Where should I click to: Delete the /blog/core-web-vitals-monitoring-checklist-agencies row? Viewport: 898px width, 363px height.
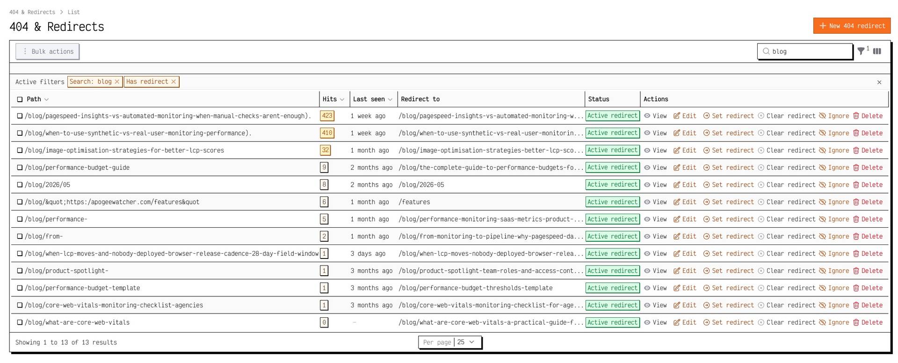[868, 306]
